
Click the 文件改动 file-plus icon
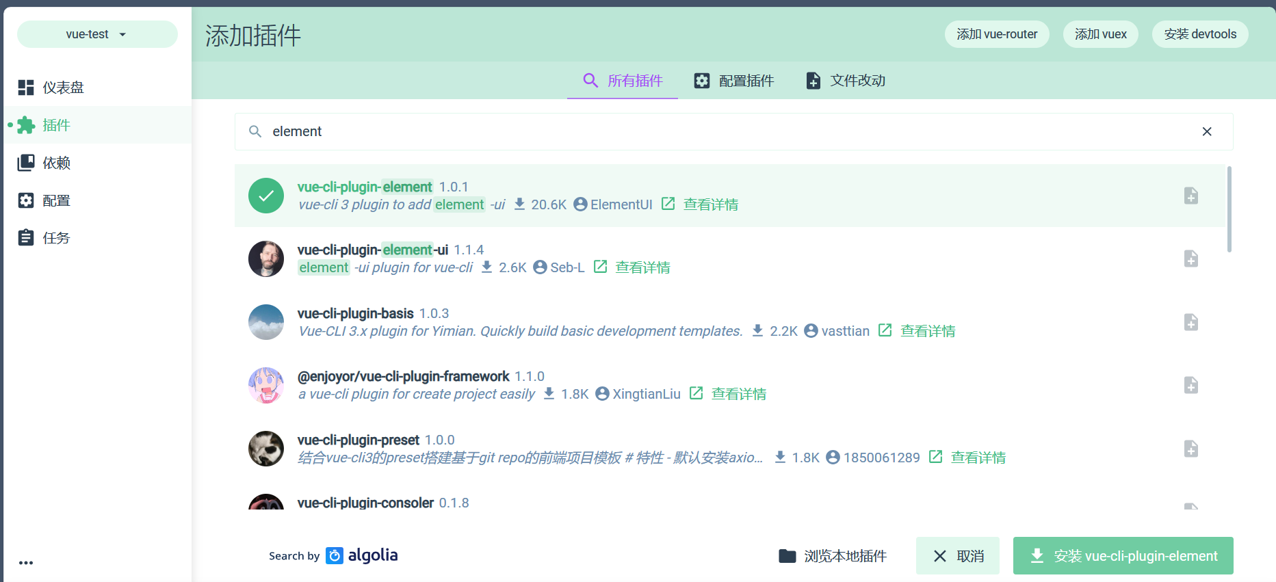813,81
